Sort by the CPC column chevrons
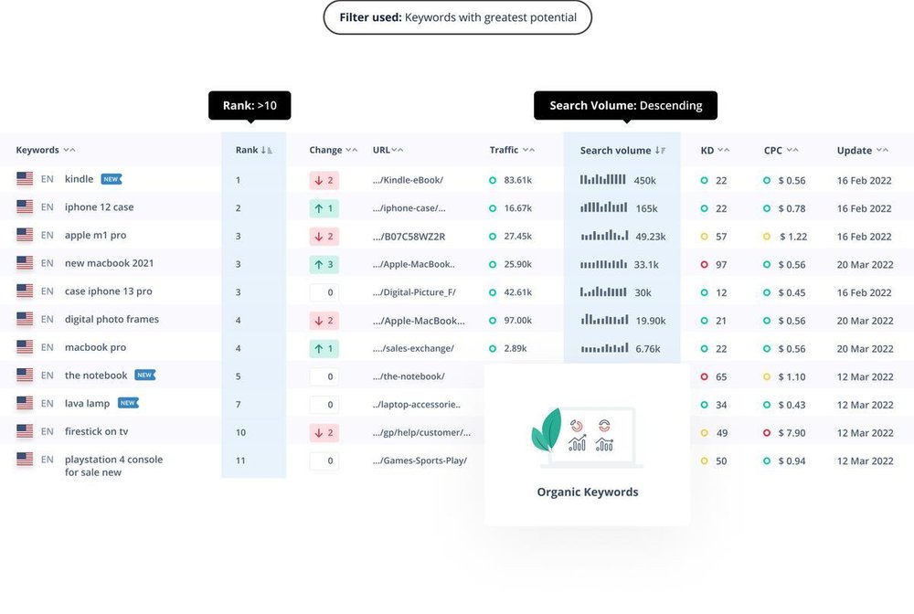Image resolution: width=914 pixels, height=614 pixels. (x=792, y=150)
